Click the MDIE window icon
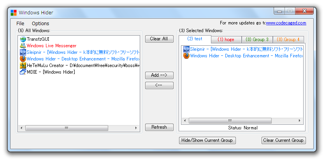The height and width of the screenshot is (160, 325). click(x=23, y=72)
